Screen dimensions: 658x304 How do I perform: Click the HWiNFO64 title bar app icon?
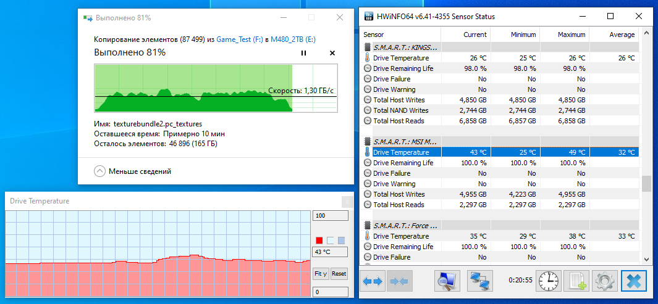coord(368,16)
